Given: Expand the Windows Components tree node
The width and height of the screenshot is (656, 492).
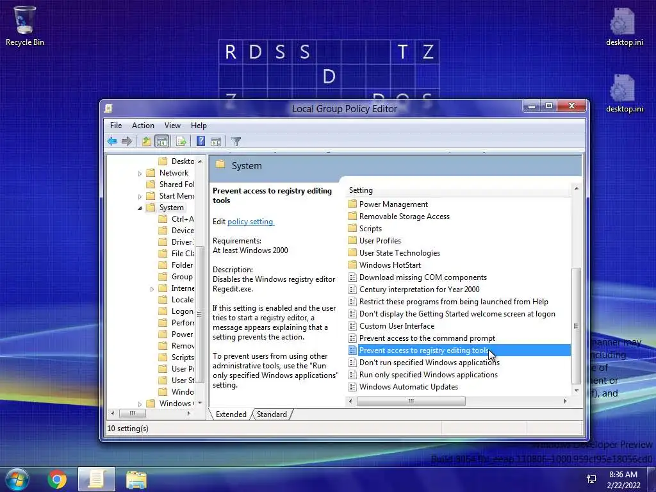Looking at the screenshot, I should tap(140, 404).
